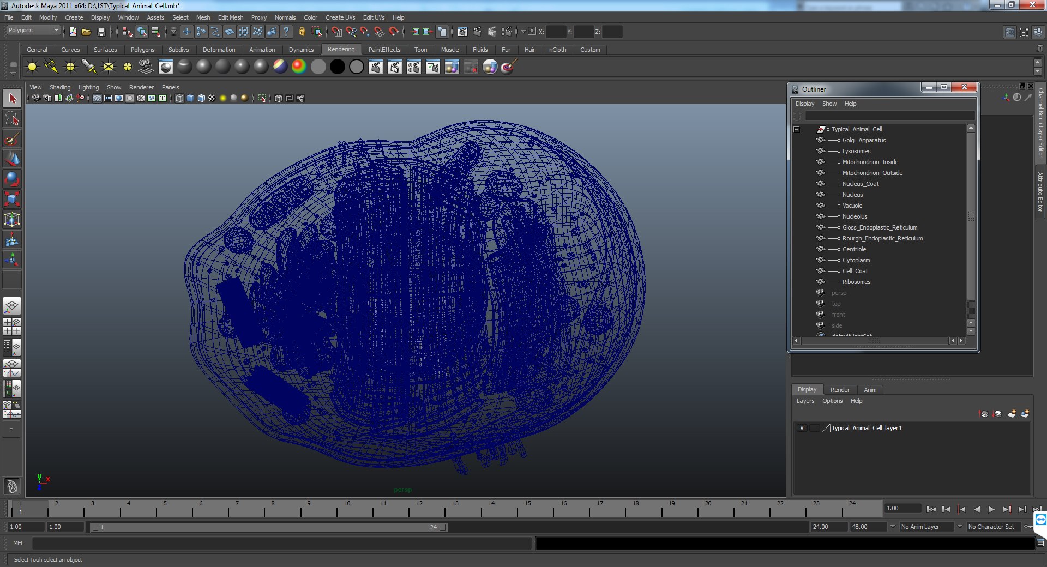Switch to four-view layout icon
Screen dimensions: 1047x567
tap(12, 327)
